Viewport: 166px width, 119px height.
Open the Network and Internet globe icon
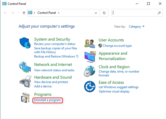pos(25,67)
